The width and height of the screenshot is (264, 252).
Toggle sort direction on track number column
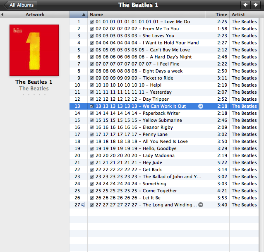click(79, 15)
